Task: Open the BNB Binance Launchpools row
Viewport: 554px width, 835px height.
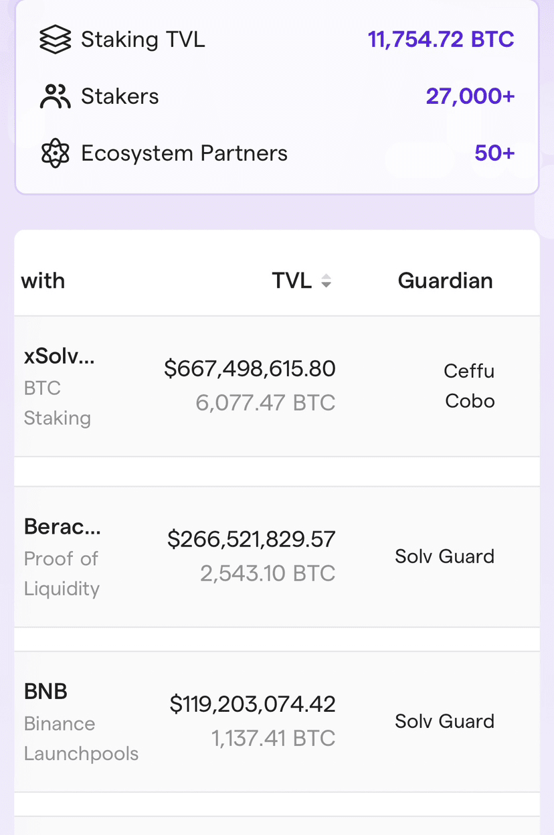Action: [x=277, y=722]
